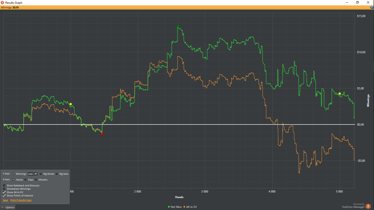Open the USD currency dropdown arrow
Image resolution: width=374 pixels, height=210 pixels.
tap(36, 174)
